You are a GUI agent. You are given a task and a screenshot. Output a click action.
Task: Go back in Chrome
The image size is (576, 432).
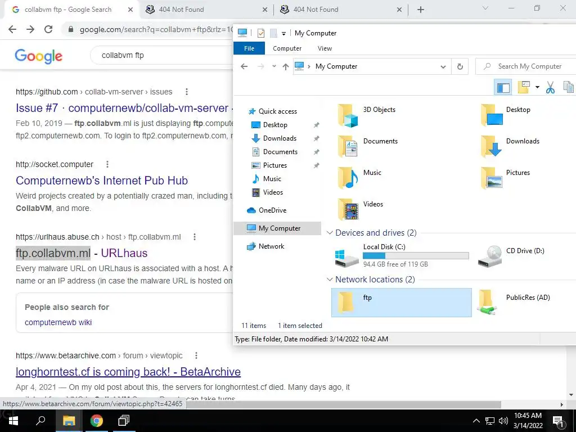12,29
